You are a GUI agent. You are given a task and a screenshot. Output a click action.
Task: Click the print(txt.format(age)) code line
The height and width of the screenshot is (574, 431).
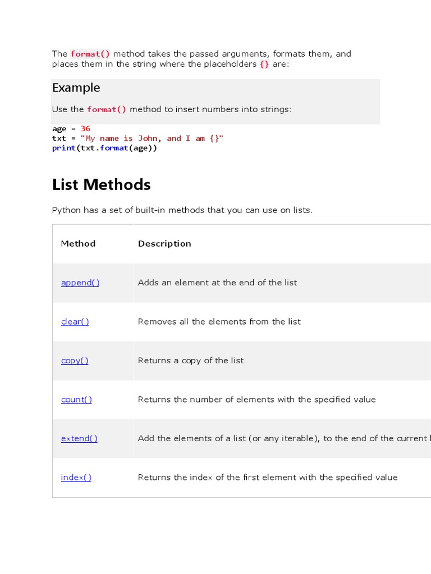(105, 148)
